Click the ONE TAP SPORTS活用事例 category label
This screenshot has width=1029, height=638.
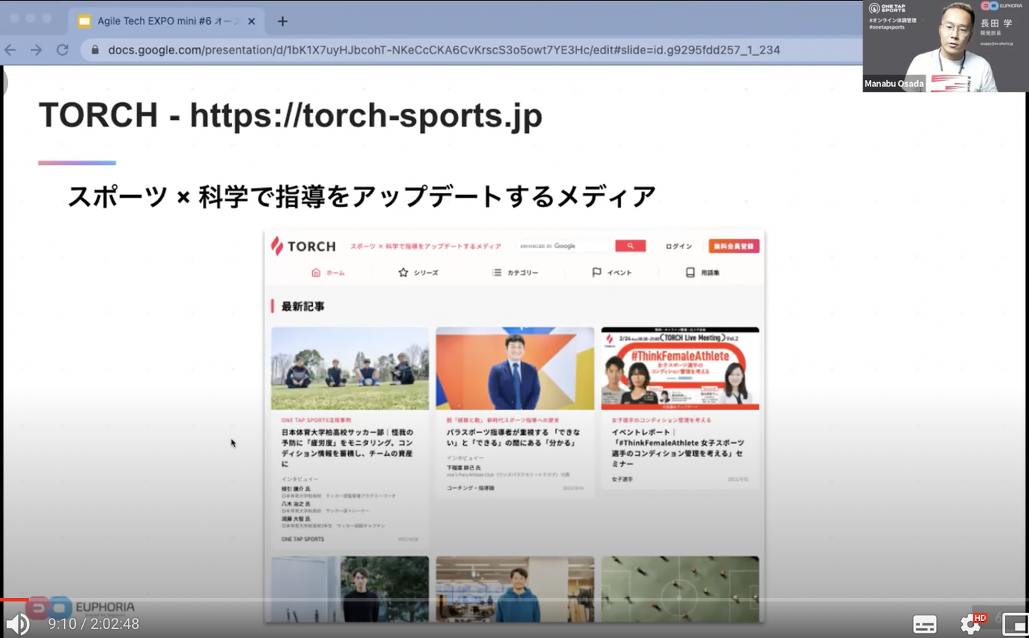(x=316, y=420)
